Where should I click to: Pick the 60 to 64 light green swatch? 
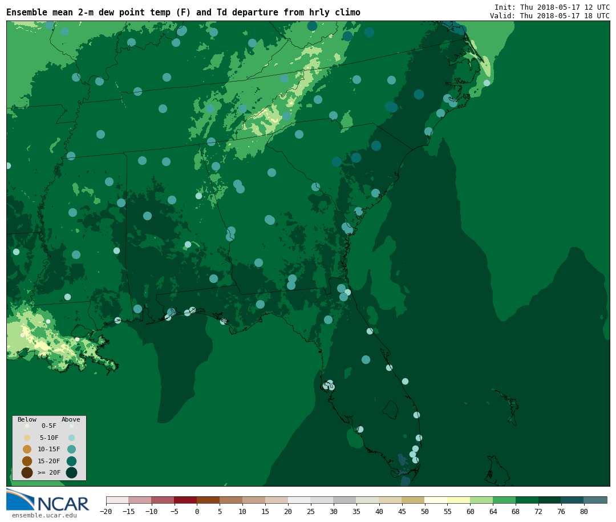[x=482, y=500]
